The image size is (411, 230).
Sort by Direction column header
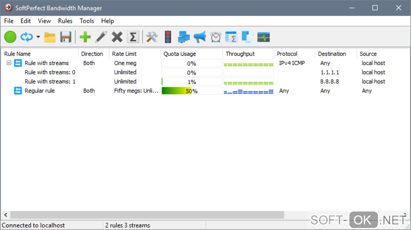93,53
